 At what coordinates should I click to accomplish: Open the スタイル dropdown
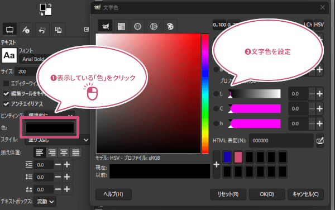(57, 140)
